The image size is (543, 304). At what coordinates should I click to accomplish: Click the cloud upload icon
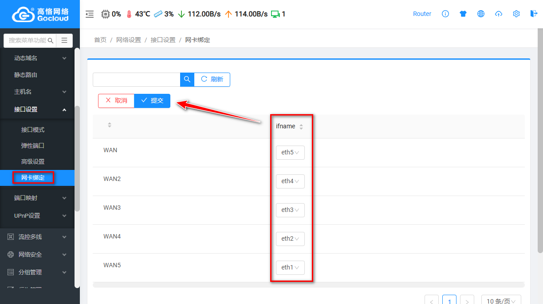[x=499, y=14]
